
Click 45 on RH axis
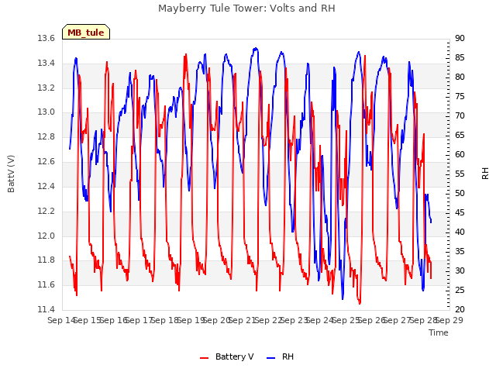click(x=460, y=212)
